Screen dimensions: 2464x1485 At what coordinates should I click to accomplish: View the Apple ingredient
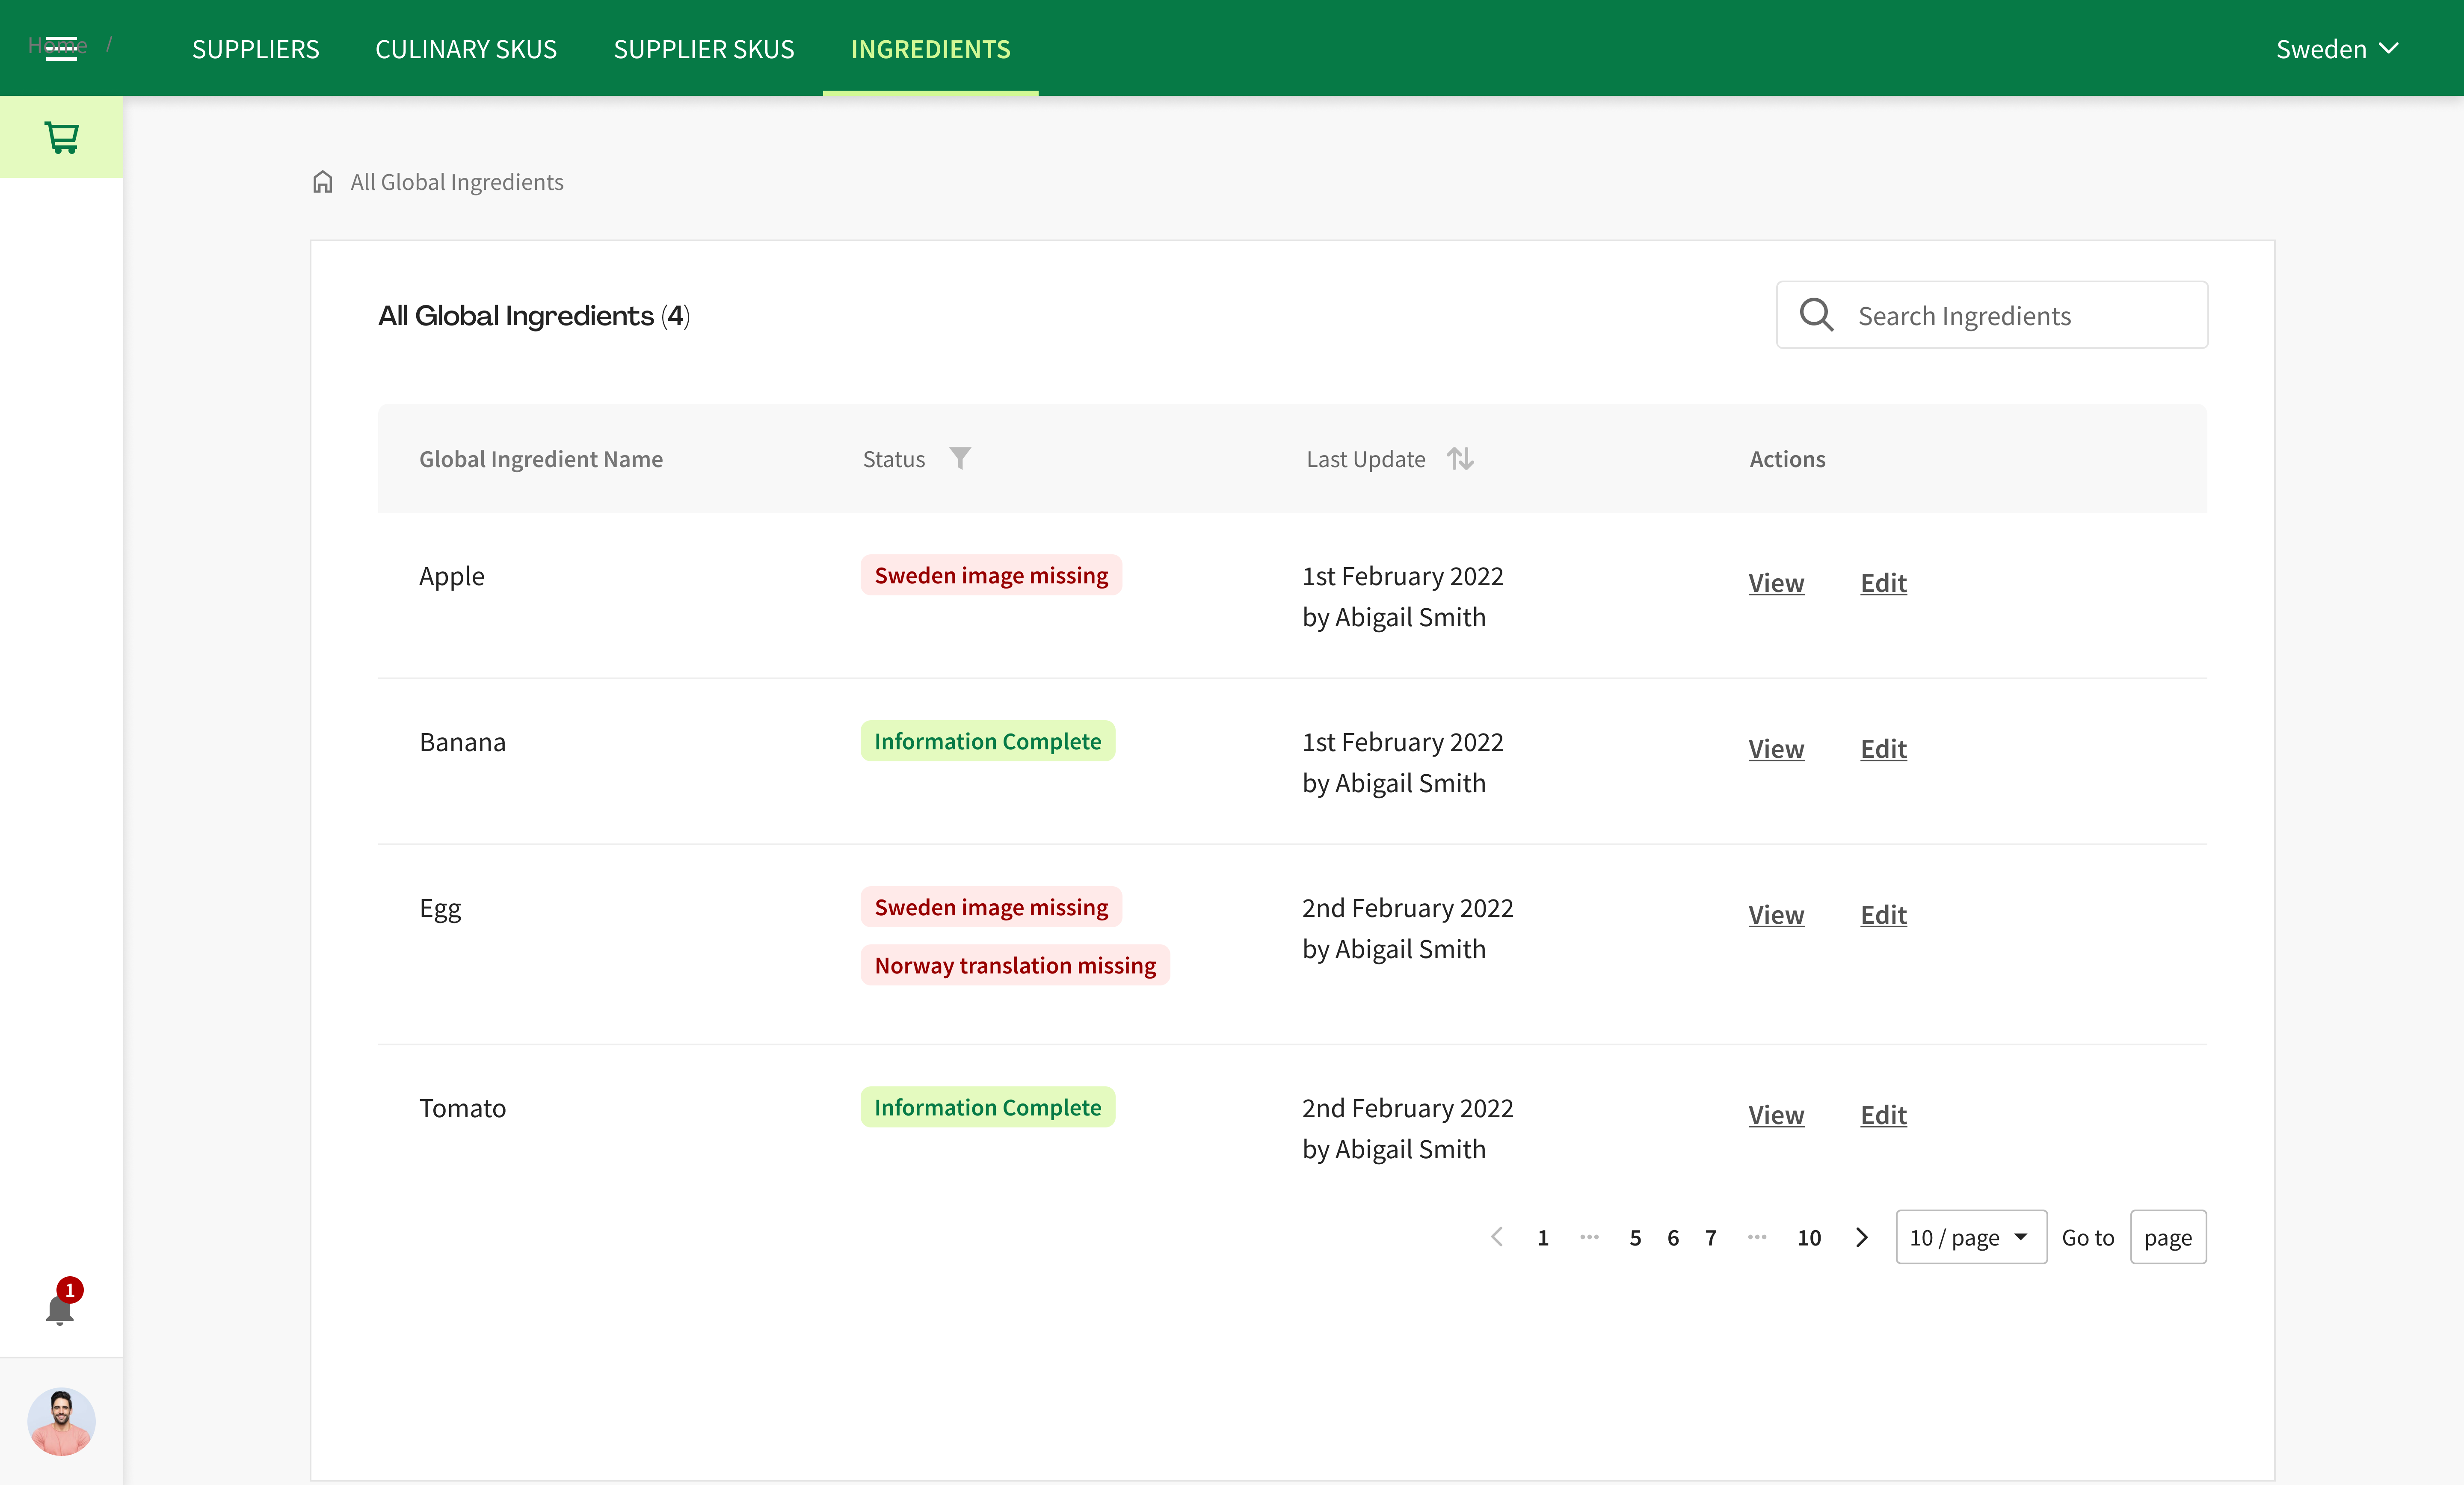coord(1776,583)
